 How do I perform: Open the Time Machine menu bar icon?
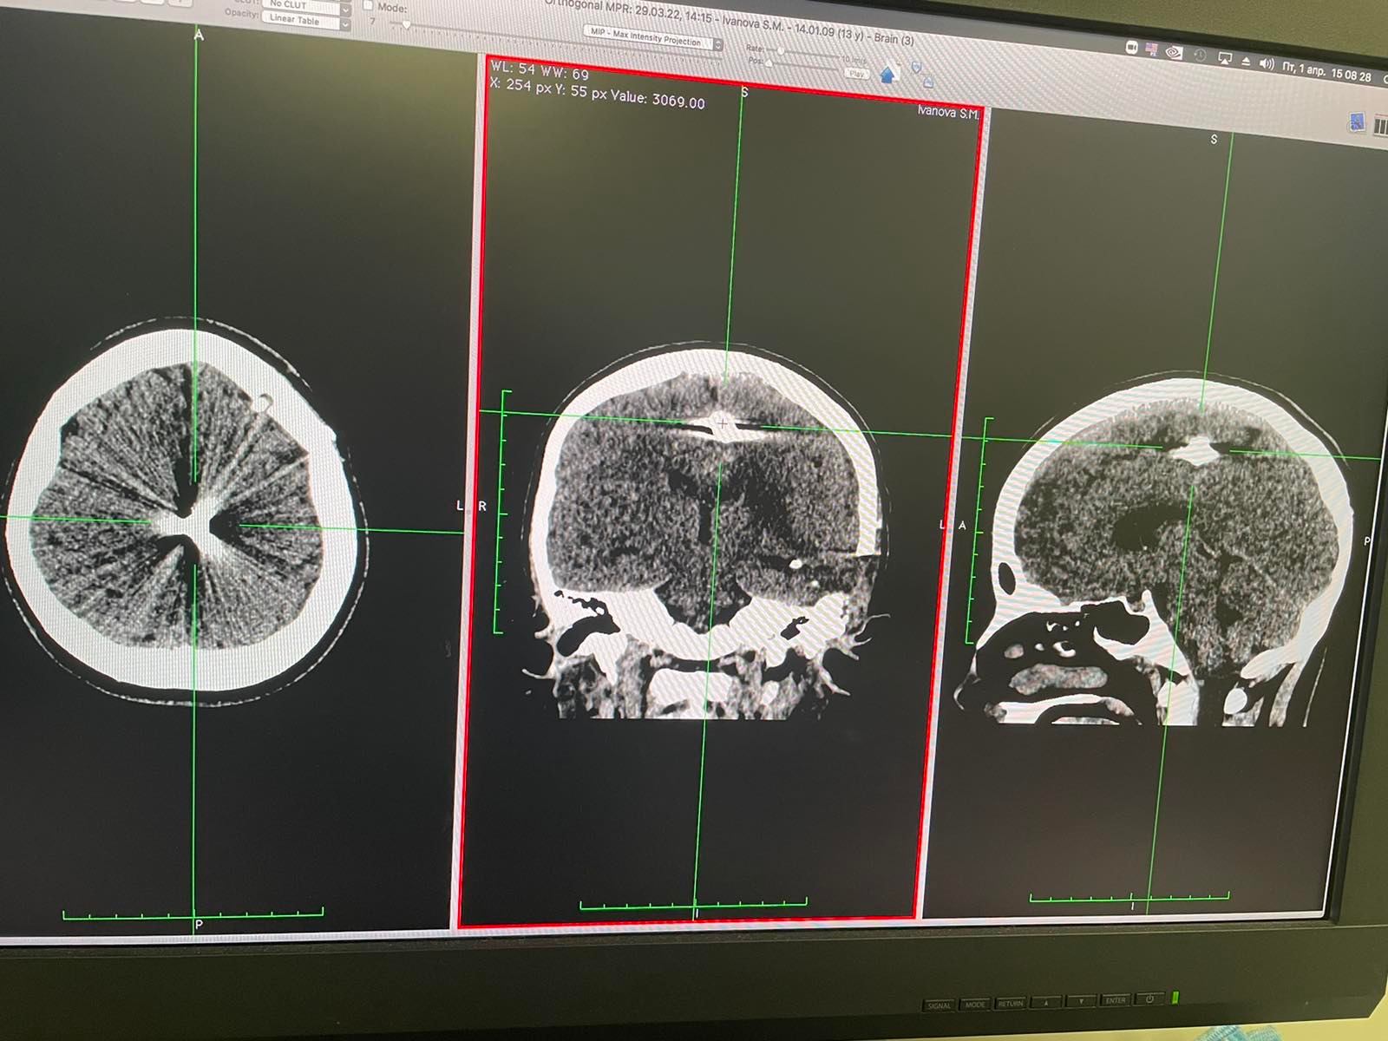click(1200, 56)
